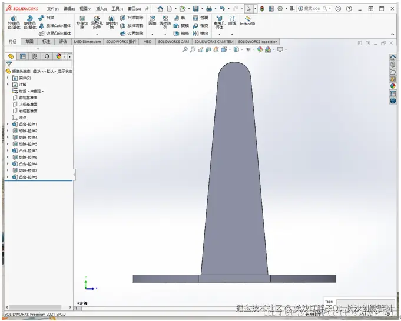The height and width of the screenshot is (321, 401).
Task: Select the 圆角 fillet tool
Action: click(153, 21)
